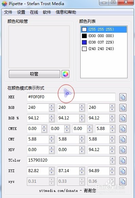Copy the lowercase xyz values to clipboard
This screenshot has width=135, height=198.
coord(123,181)
